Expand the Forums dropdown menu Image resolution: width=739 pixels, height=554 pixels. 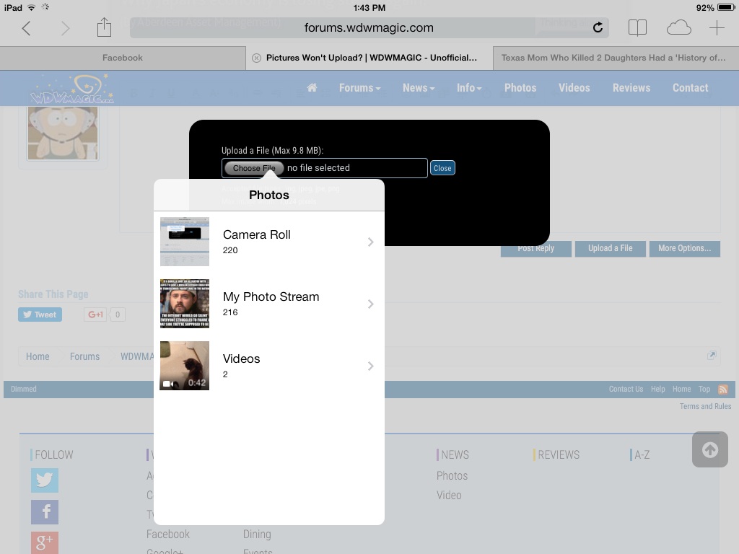(359, 88)
